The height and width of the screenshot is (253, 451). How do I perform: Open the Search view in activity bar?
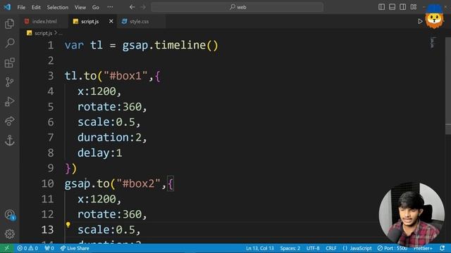coord(9,43)
